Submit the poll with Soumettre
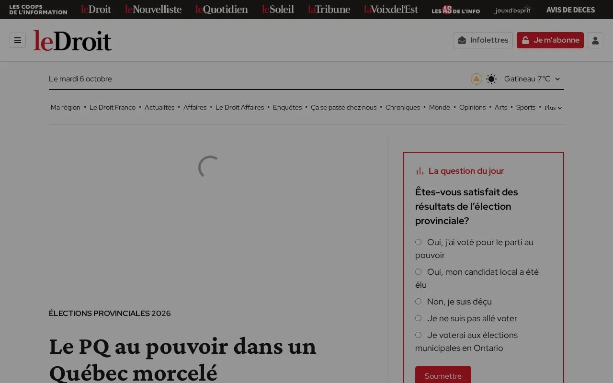 point(443,376)
